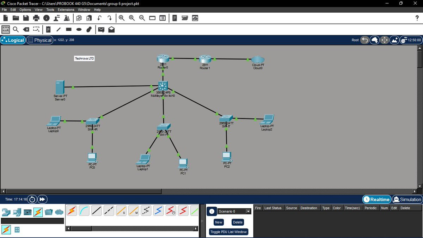Select Network Devices category
The image size is (423, 238).
pyautogui.click(x=6, y=212)
